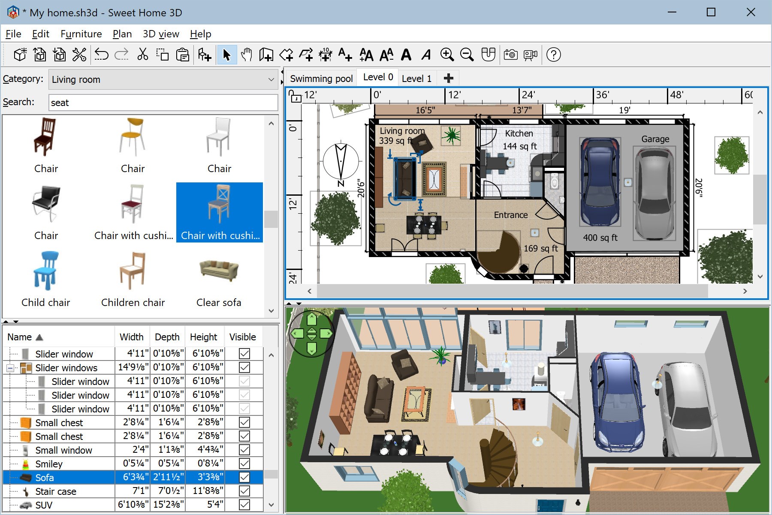The image size is (772, 515).
Task: Click the Add texts tool
Action: 346,55
